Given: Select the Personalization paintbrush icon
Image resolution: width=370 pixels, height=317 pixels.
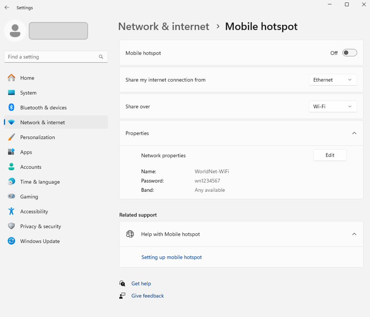Looking at the screenshot, I should (11, 137).
